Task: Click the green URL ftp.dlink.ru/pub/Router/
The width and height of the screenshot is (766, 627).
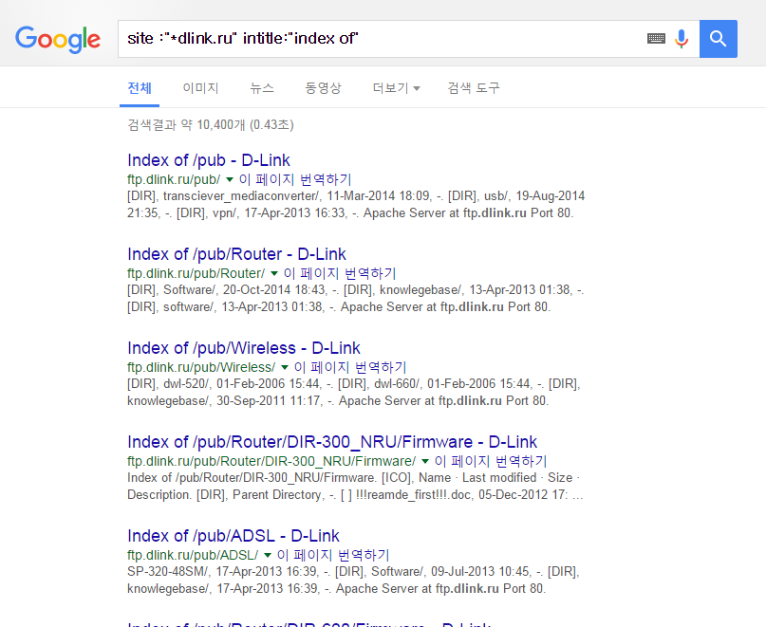Action: 196,273
